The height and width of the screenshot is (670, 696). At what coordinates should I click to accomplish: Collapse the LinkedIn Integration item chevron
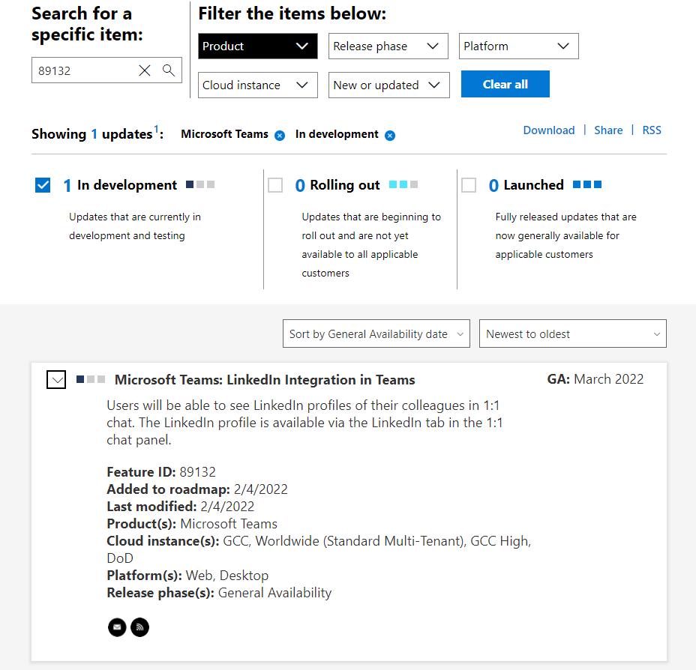(56, 379)
